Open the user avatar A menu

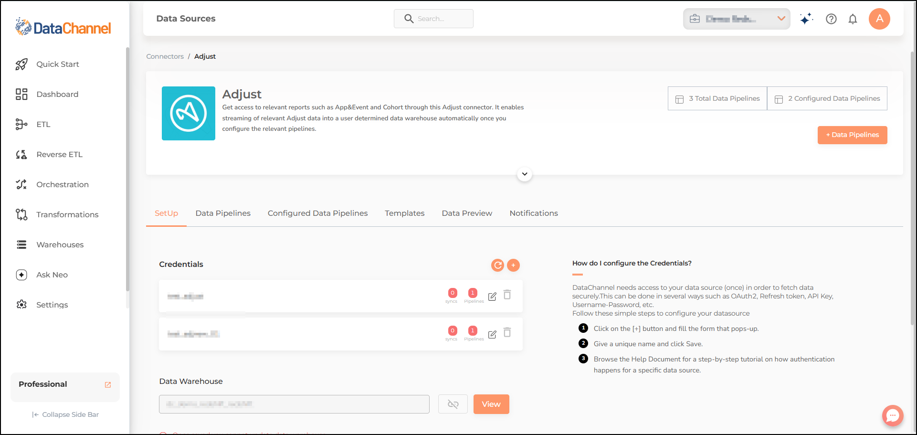pyautogui.click(x=879, y=19)
